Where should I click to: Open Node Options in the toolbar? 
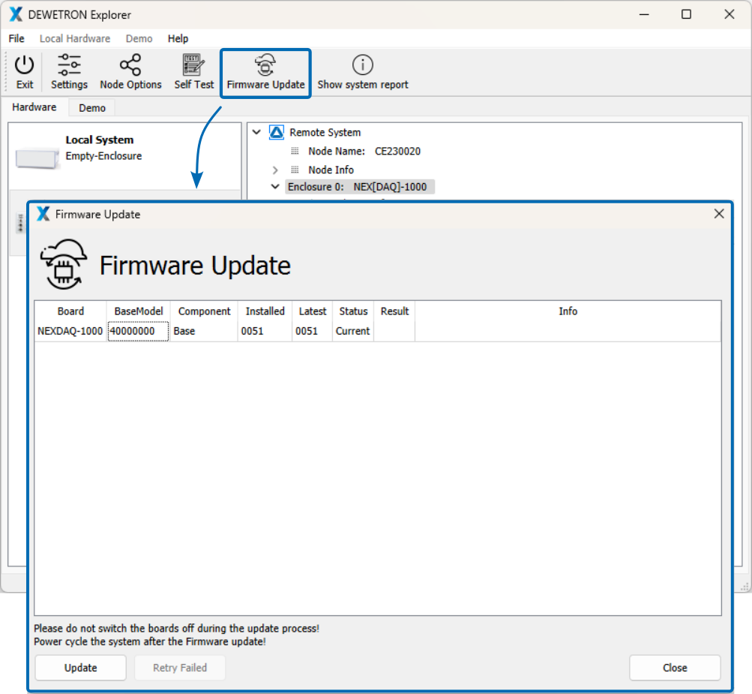[x=130, y=72]
